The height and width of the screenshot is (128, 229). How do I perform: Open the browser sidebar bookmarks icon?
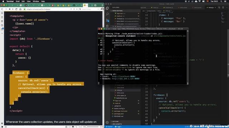[x=2, y=13]
